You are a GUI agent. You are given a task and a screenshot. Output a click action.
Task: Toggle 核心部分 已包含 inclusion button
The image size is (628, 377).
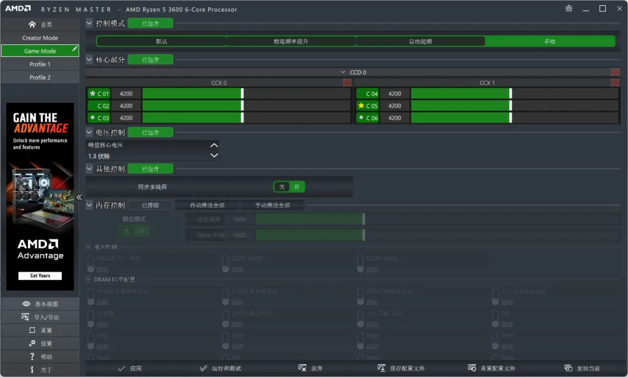[150, 59]
